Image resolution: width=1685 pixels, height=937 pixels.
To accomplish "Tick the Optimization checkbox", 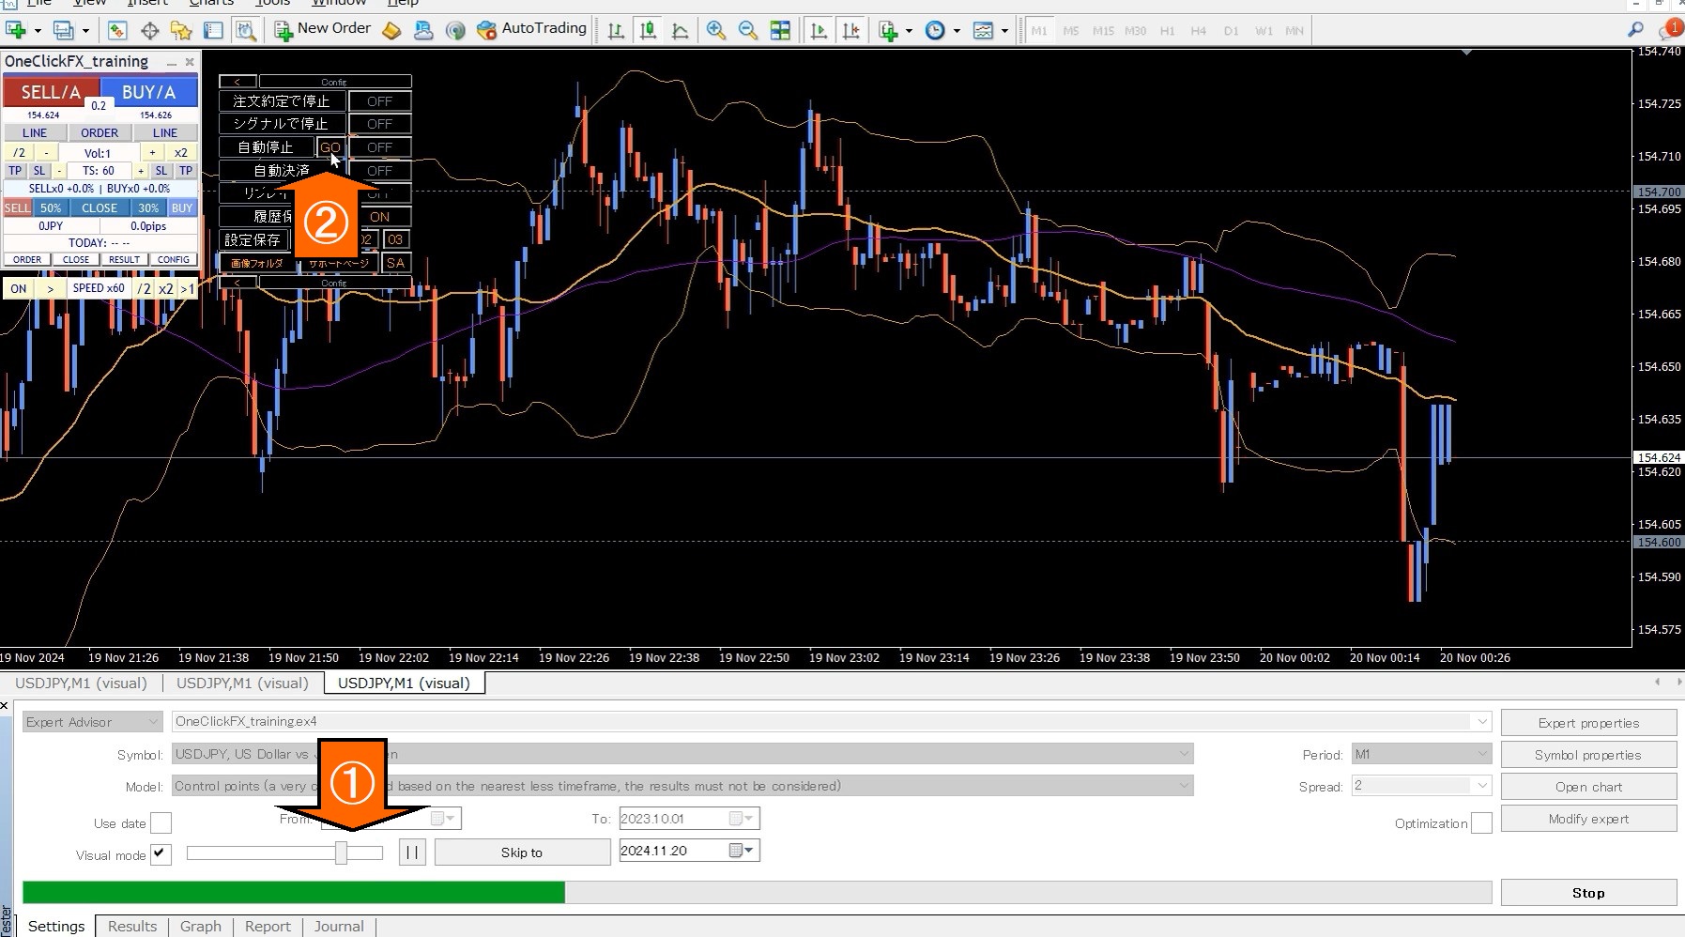I will tap(1481, 823).
